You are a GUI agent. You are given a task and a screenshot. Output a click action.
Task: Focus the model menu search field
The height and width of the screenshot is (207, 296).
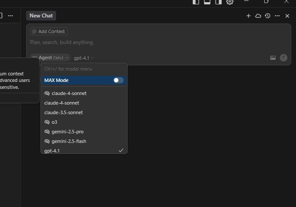84,69
